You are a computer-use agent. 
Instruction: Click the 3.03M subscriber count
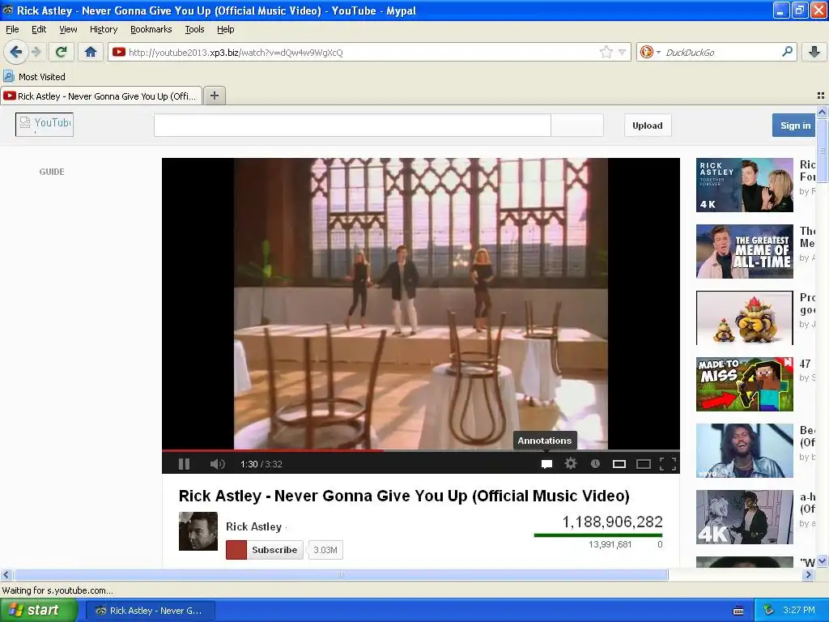click(325, 550)
